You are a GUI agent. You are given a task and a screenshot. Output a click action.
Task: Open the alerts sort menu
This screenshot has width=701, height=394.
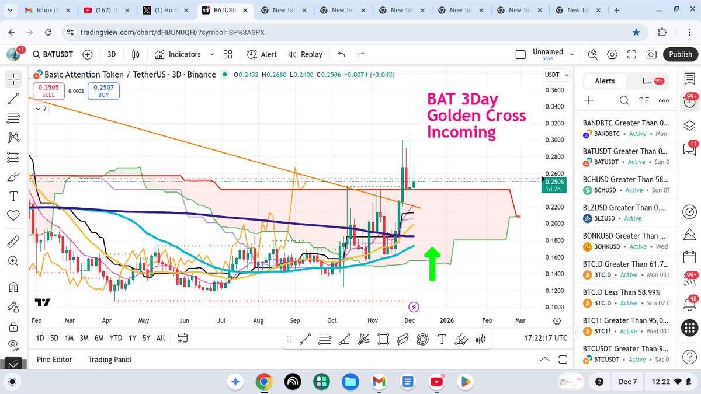(644, 100)
